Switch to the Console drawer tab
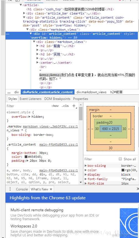Viewport: 139px width, 238px height. [x=22, y=189]
